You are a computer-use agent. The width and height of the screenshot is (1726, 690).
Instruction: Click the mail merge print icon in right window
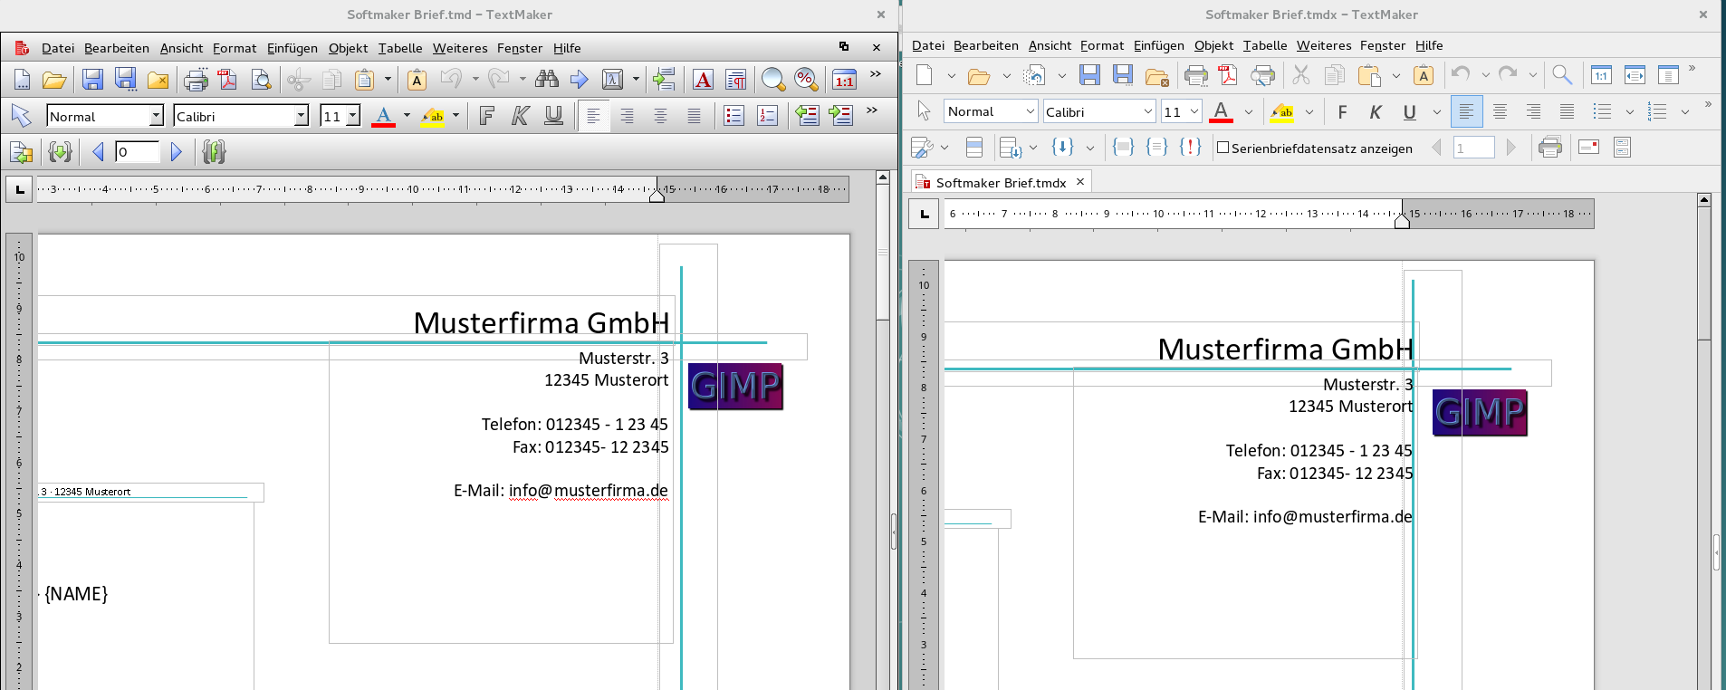pyautogui.click(x=1550, y=147)
